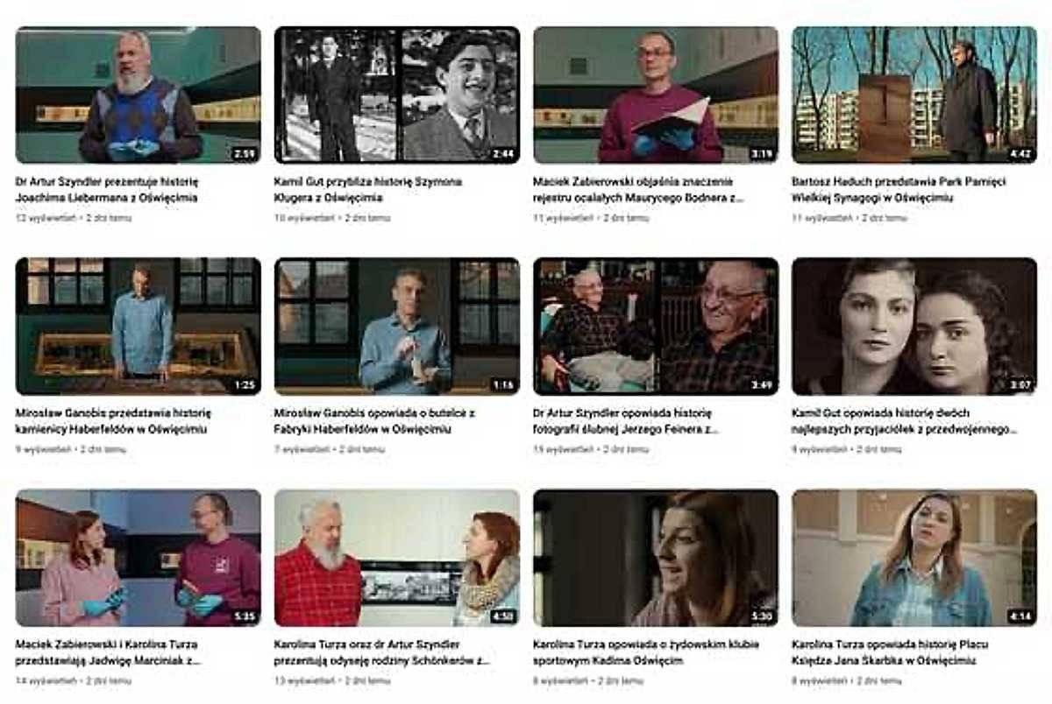The width and height of the screenshot is (1052, 704).
Task: Open the Jadwiga Marciniak video thumbnail
Action: click(x=138, y=558)
